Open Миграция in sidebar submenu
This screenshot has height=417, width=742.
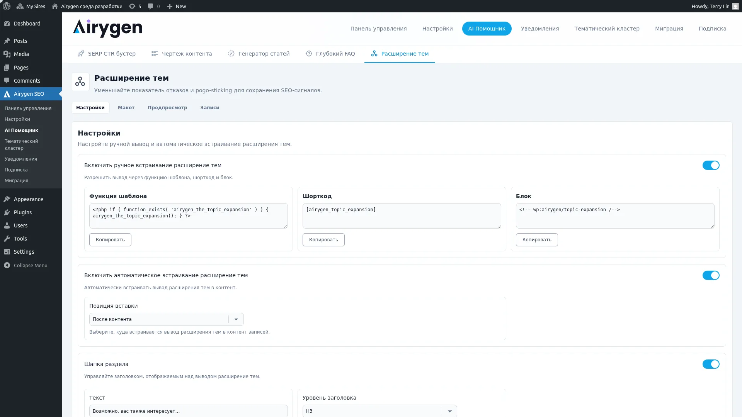16,181
